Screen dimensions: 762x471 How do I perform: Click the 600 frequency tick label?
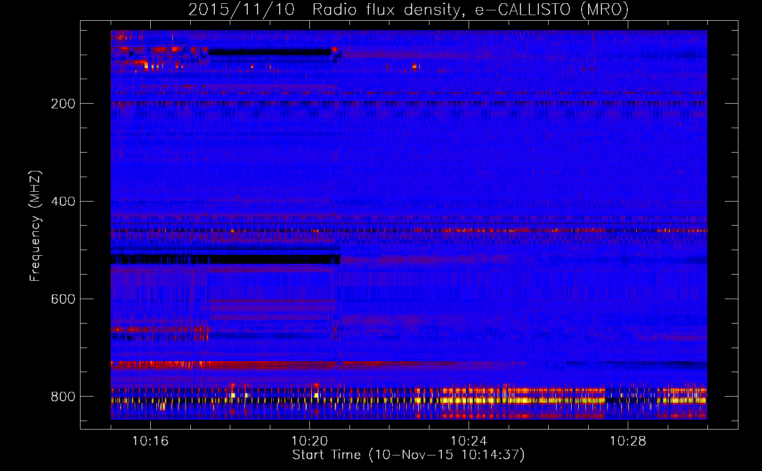point(63,300)
